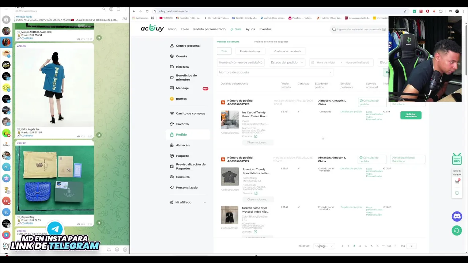This screenshot has height=263, width=468.
Task: Click Consulta de pedido for order AO03056007719
Action: click(x=372, y=159)
